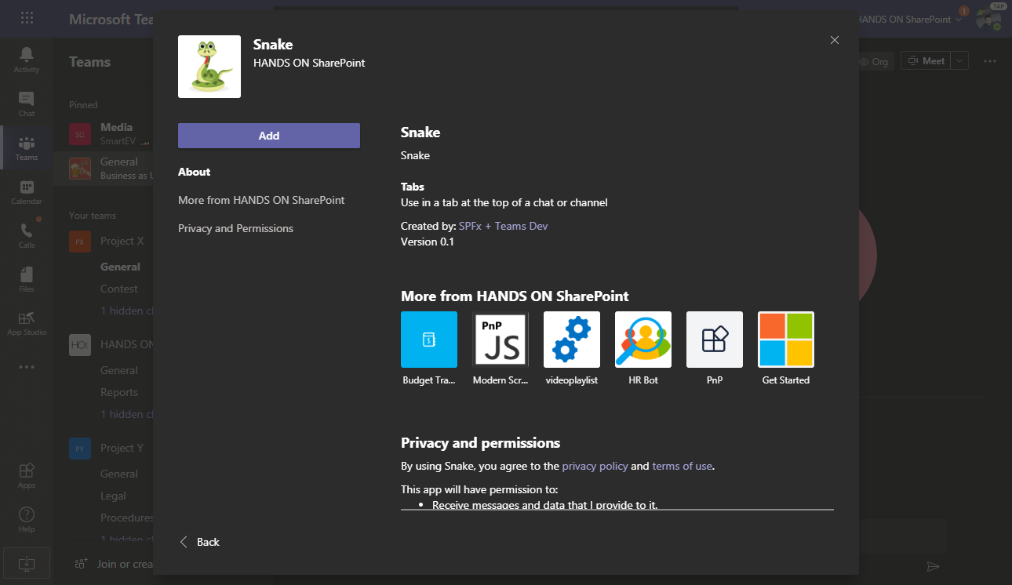
Task: Open the terms of use link
Action: click(x=683, y=466)
